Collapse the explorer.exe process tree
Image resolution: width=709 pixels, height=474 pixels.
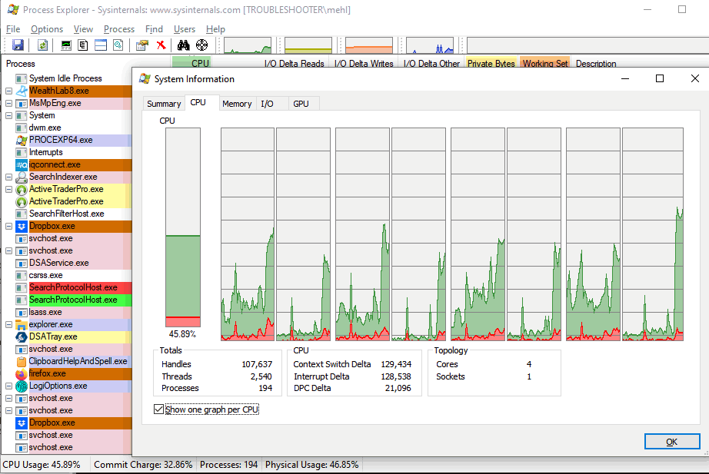(x=8, y=324)
